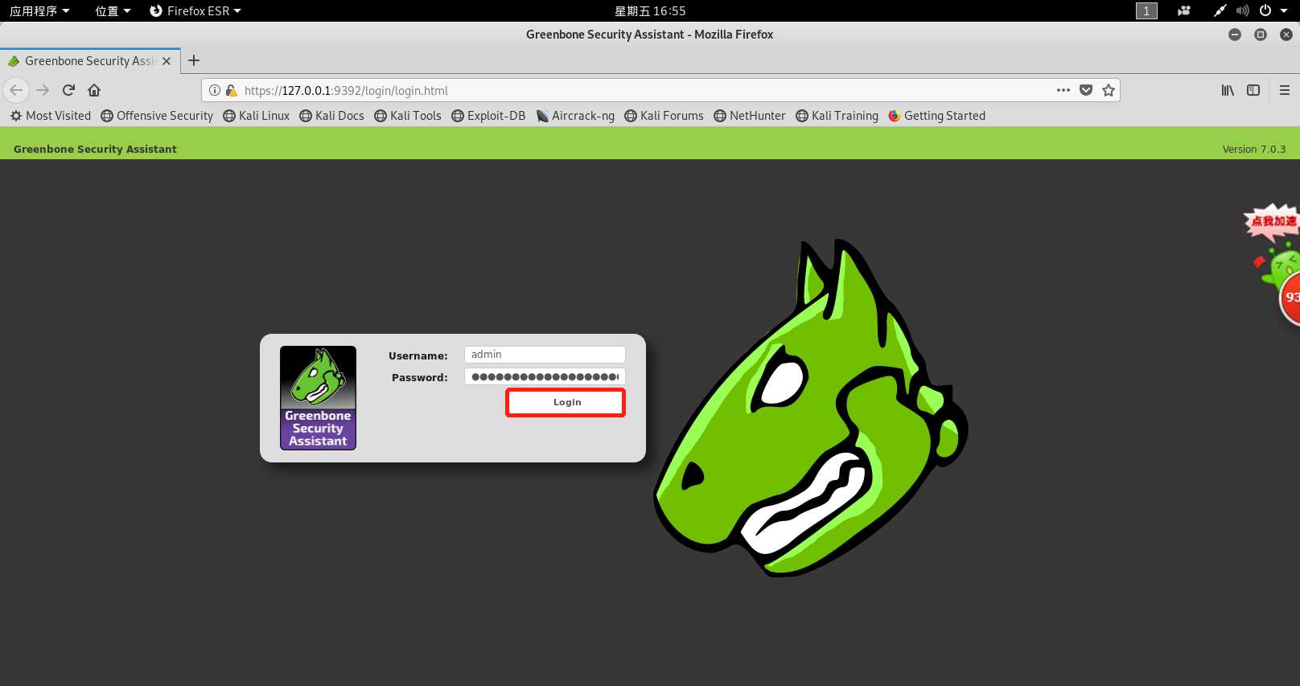Maximize the Firefox window

(1261, 35)
